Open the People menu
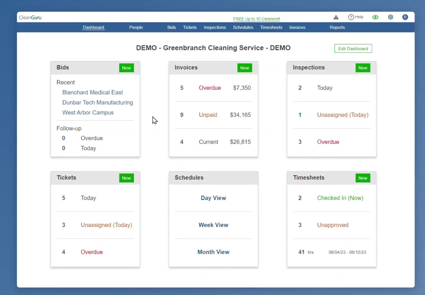This screenshot has height=295, width=425. pos(136,27)
